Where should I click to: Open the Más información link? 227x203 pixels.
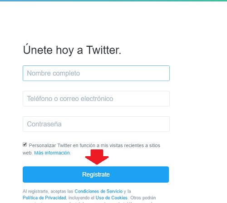point(52,153)
